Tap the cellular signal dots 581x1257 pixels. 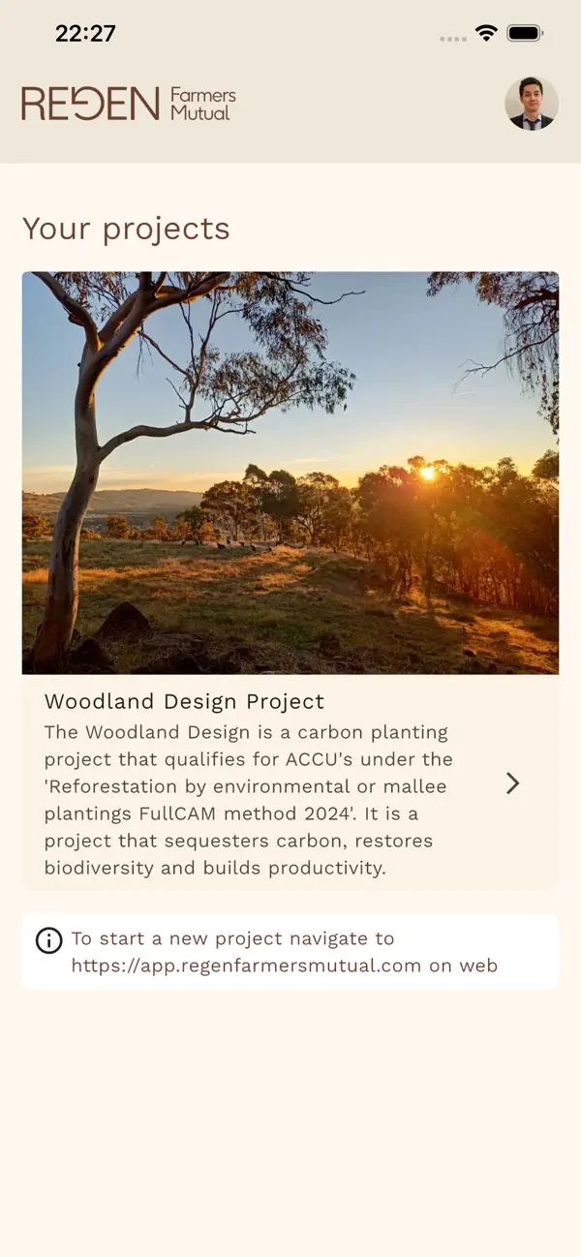click(x=453, y=39)
